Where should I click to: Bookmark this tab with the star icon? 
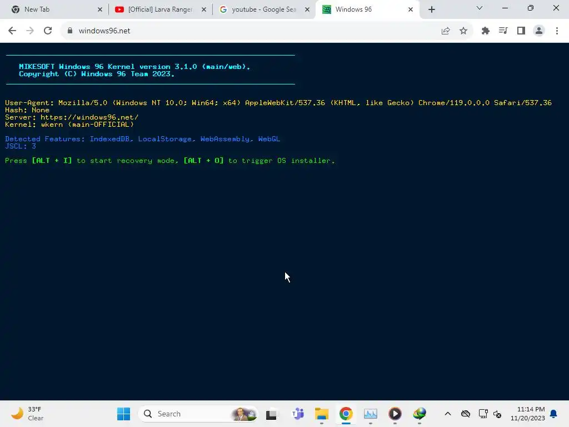click(463, 31)
